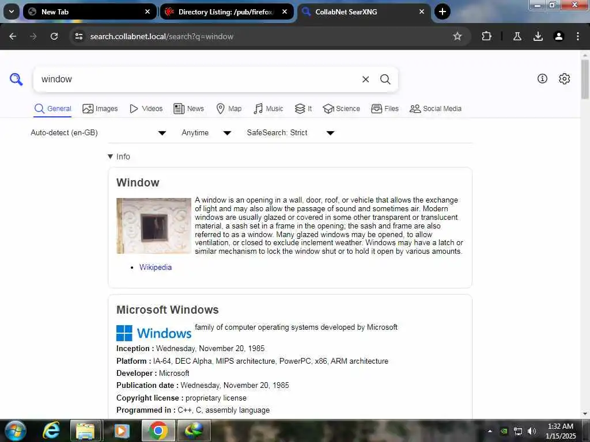Viewport: 590px width, 442px height.
Task: Open the Wikipedia link
Action: pos(156,267)
